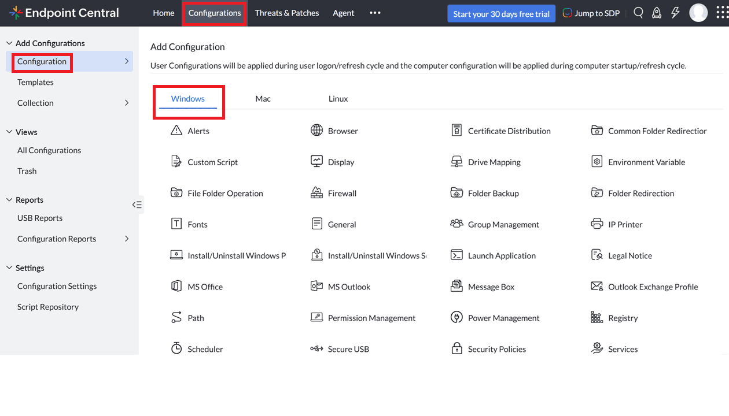Click the Display monitor icon
The image size is (729, 416).
pos(316,162)
